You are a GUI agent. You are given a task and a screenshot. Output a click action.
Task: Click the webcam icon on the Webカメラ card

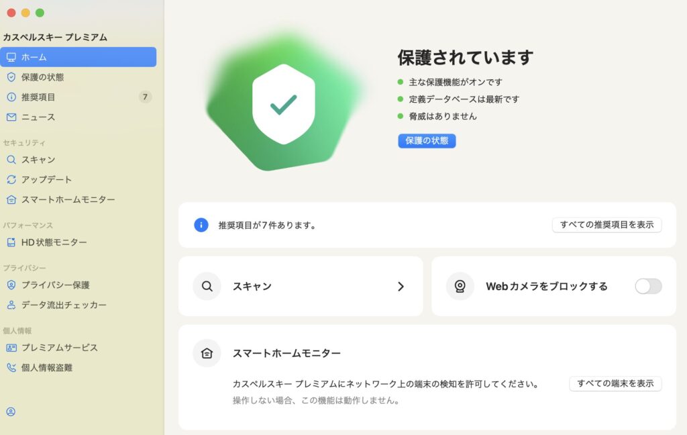(460, 286)
